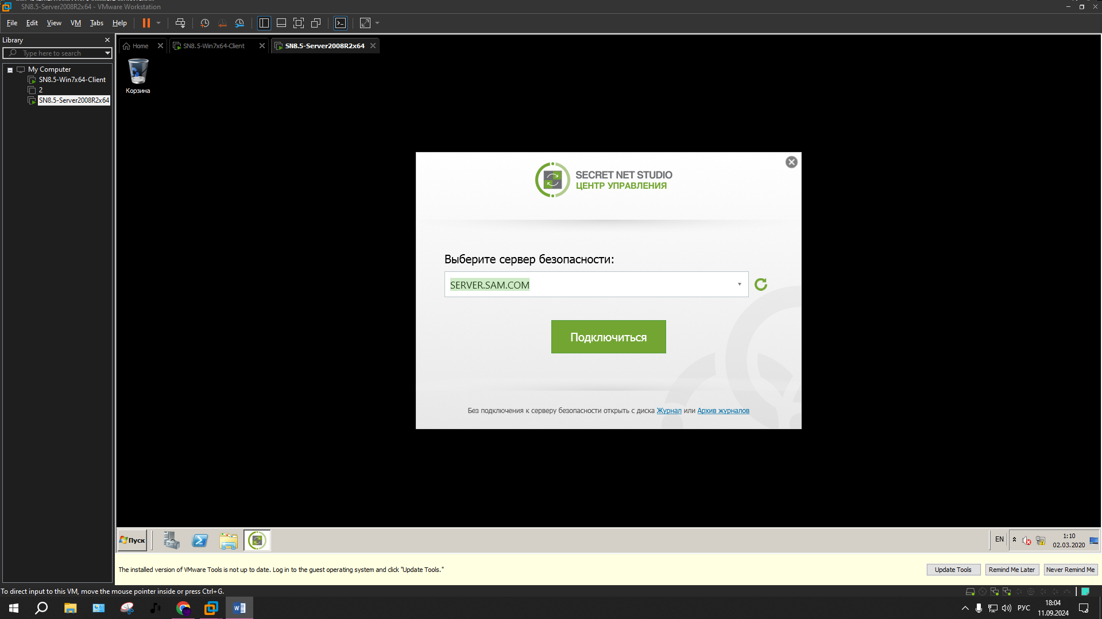Take a snapshot of this virtual machine
This screenshot has width=1102, height=619.
tap(204, 23)
